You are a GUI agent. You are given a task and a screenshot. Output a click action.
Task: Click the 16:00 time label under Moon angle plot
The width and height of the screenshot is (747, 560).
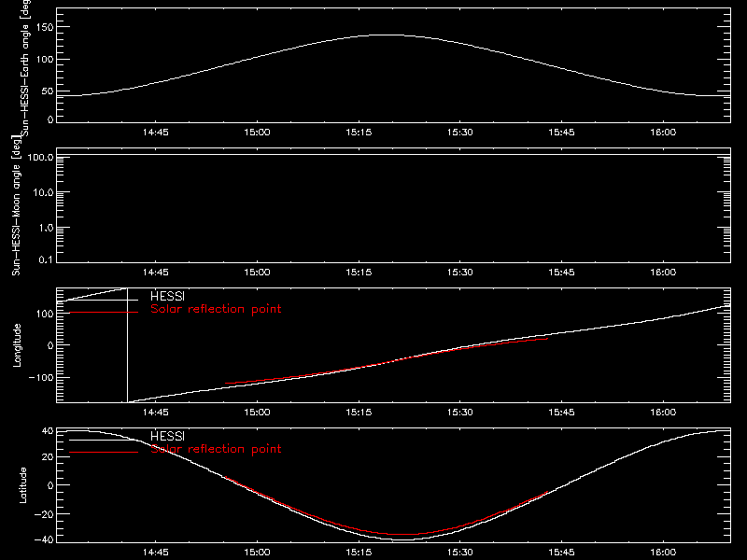pyautogui.click(x=663, y=272)
